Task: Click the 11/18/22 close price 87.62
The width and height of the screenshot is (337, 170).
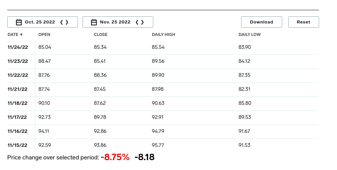Action: tap(100, 103)
